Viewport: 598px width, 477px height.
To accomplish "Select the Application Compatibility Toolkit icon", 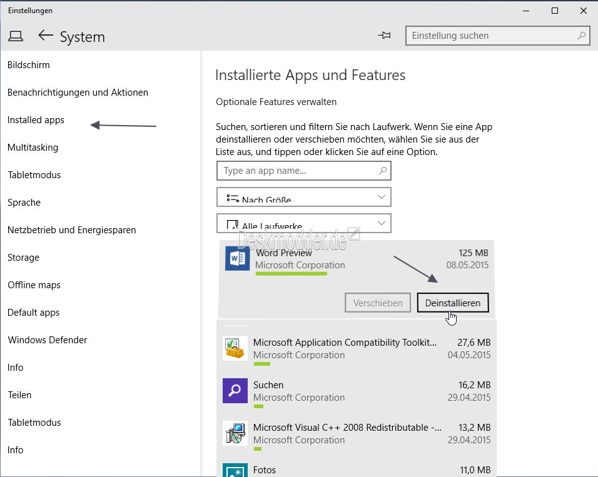I will [235, 348].
